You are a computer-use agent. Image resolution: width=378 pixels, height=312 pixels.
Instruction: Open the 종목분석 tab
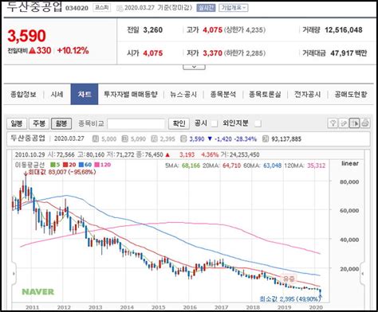223,94
